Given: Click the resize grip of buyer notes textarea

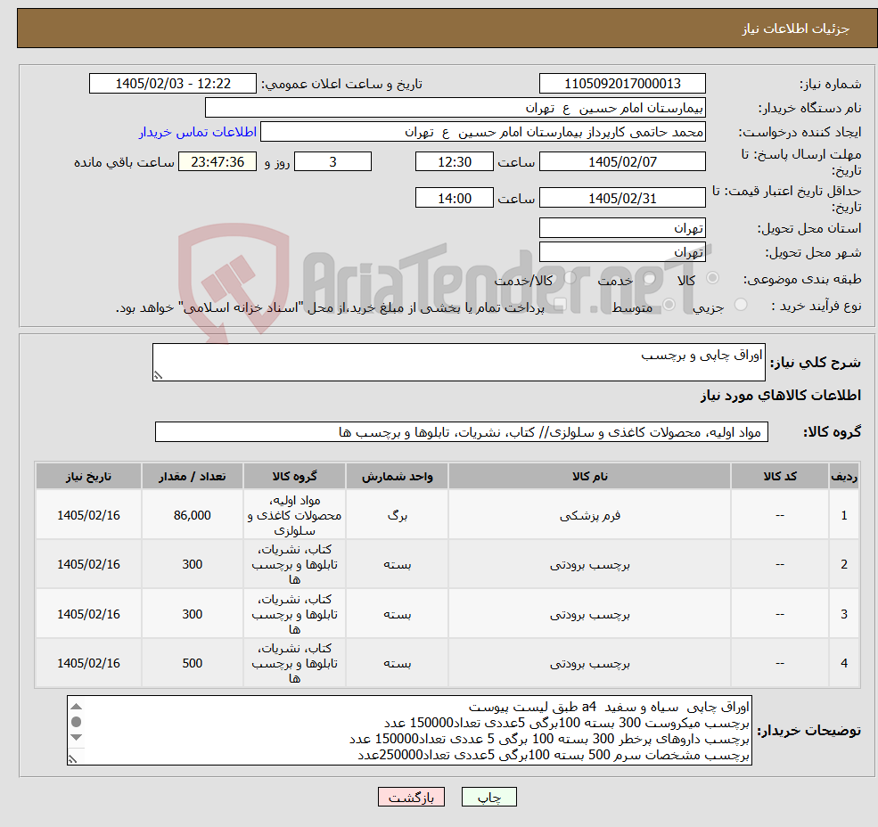Looking at the screenshot, I should [x=72, y=759].
